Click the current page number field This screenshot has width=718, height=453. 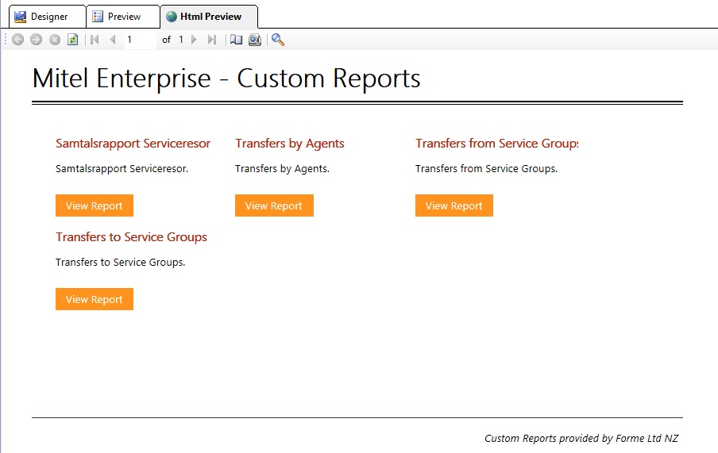pyautogui.click(x=140, y=40)
